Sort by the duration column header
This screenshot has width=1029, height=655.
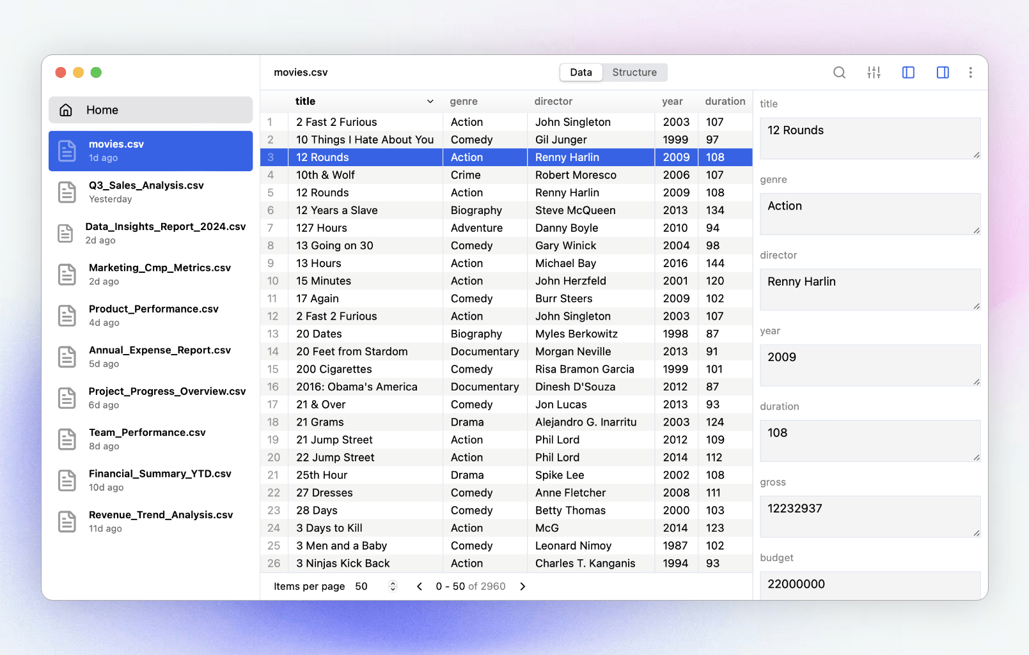[x=725, y=102]
